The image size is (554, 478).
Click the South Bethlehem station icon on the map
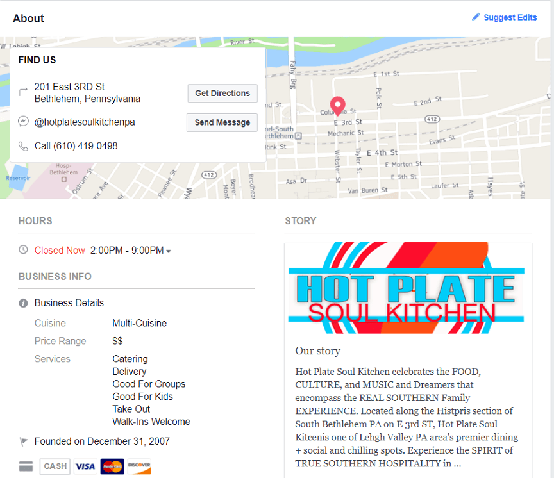pos(299,136)
